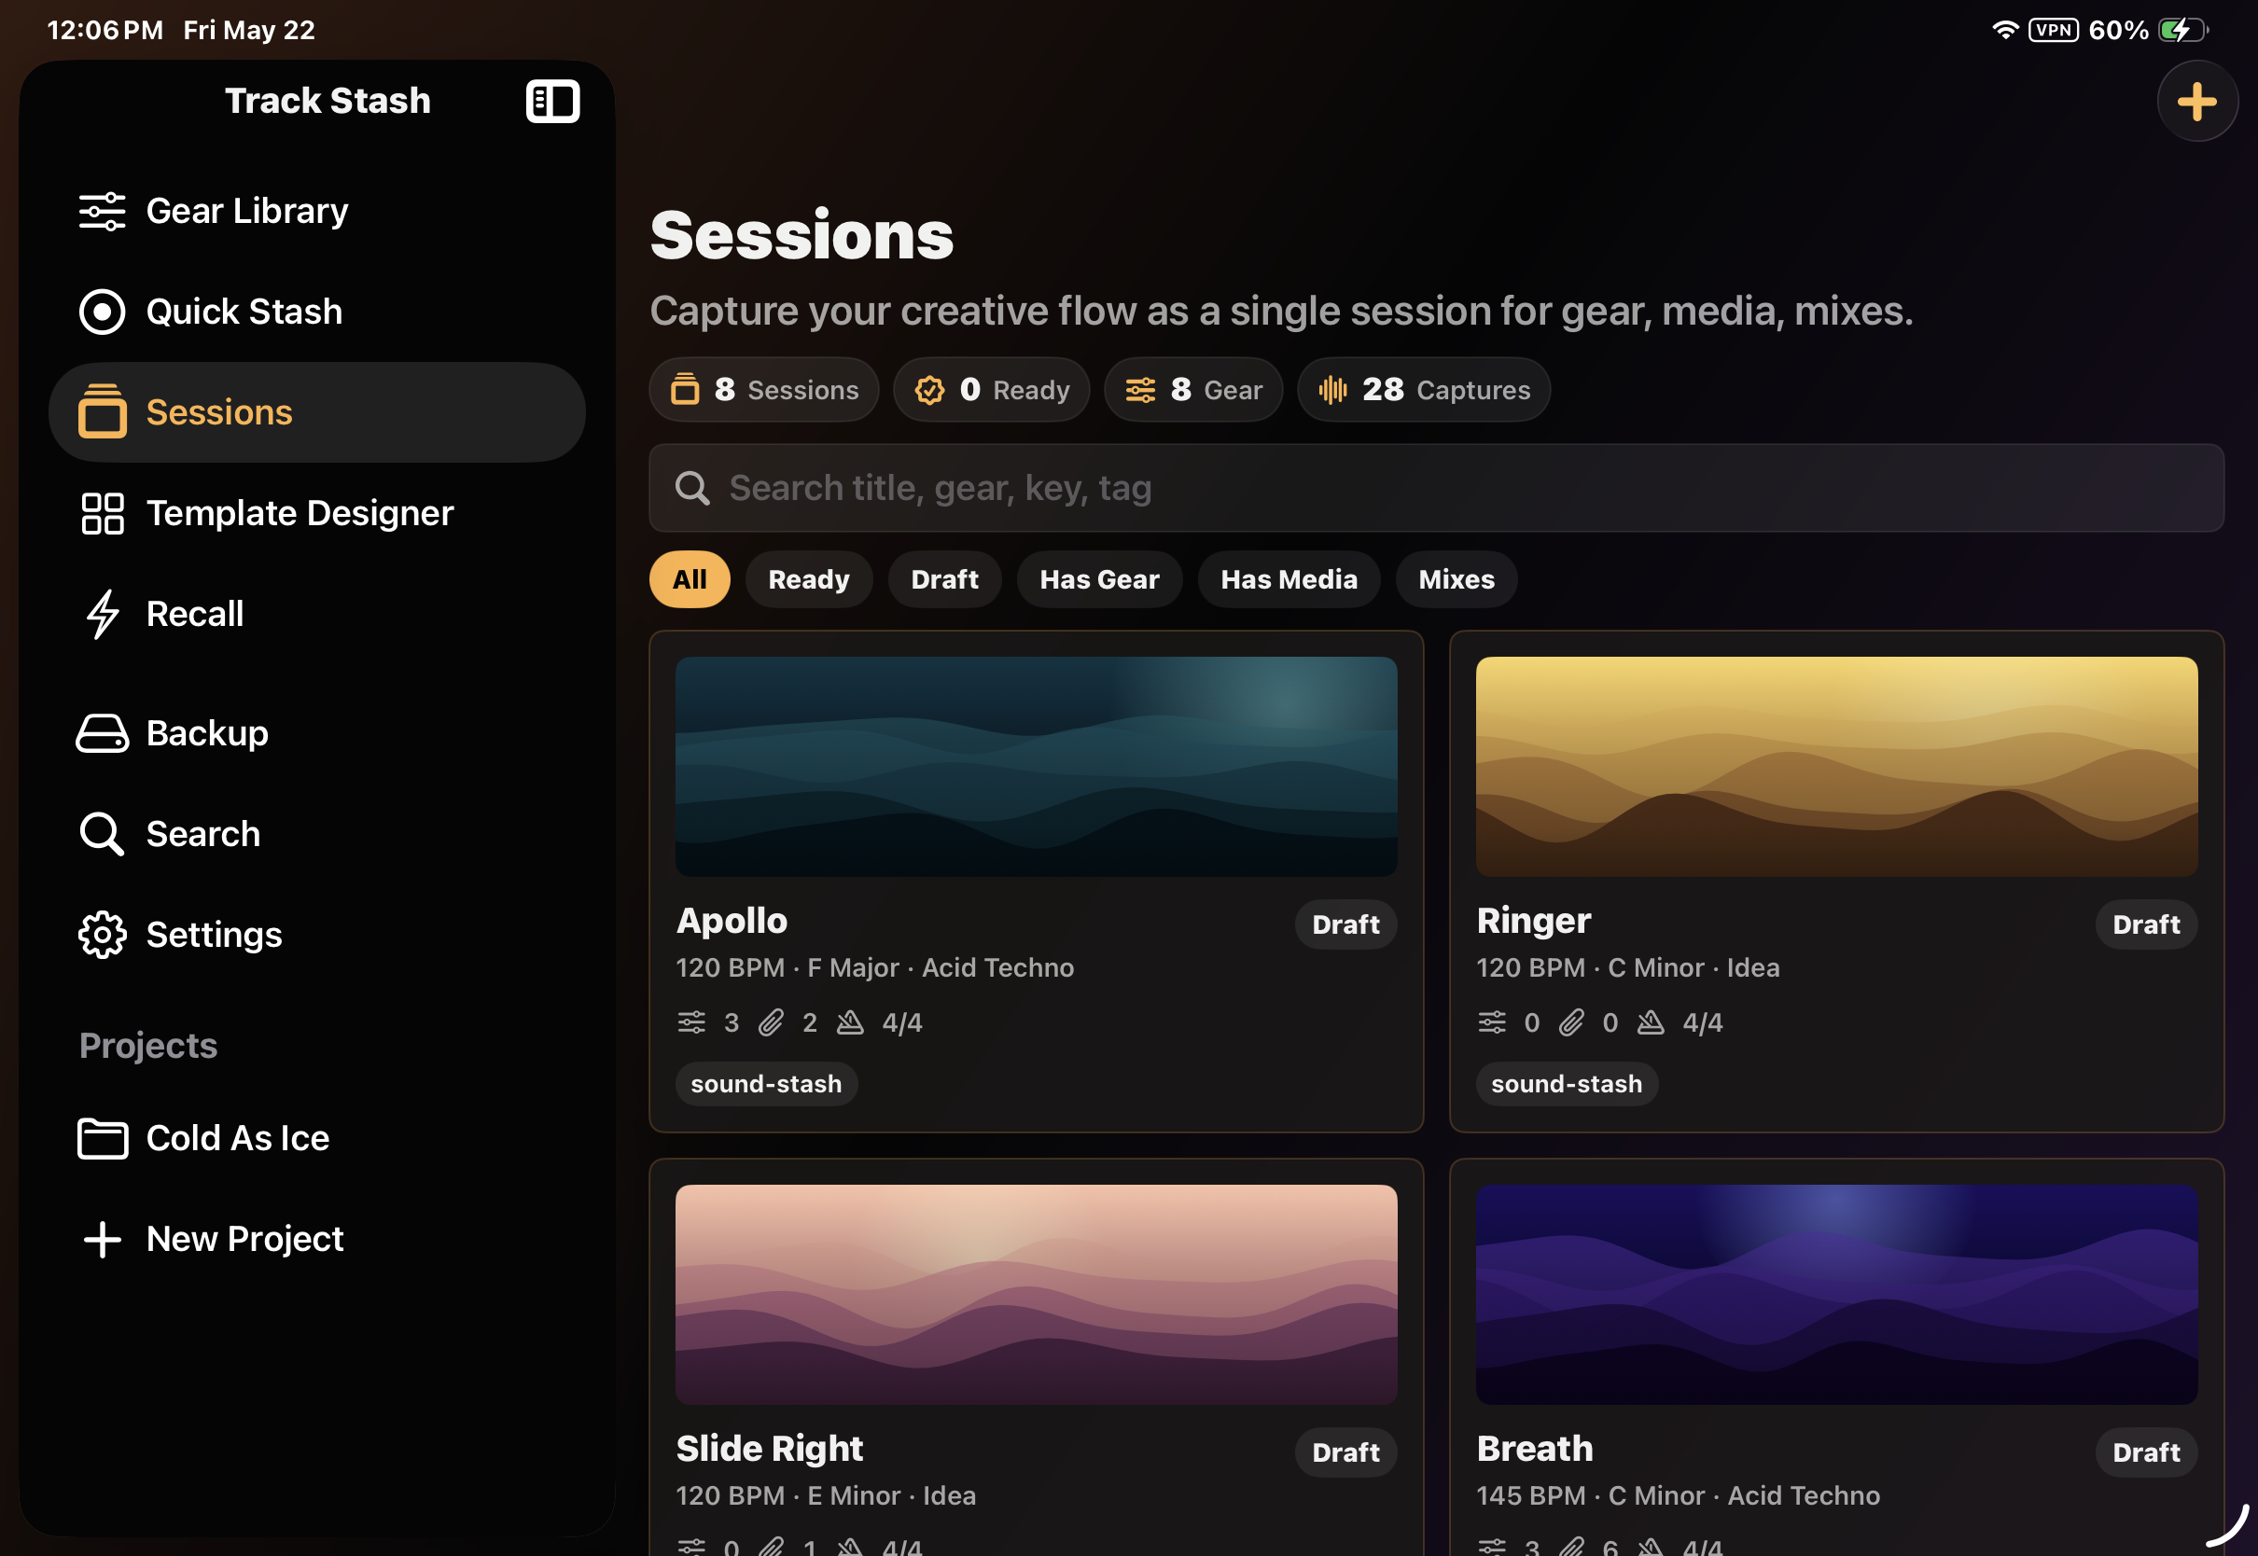Click the metronome icon on Ringer card
This screenshot has height=1556, width=2258.
pos(1651,1023)
